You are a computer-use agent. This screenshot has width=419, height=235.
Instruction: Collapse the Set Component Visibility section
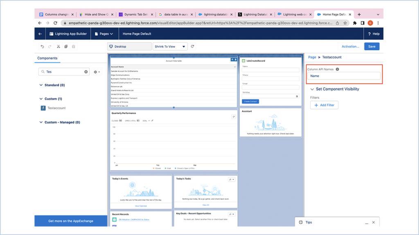point(312,89)
